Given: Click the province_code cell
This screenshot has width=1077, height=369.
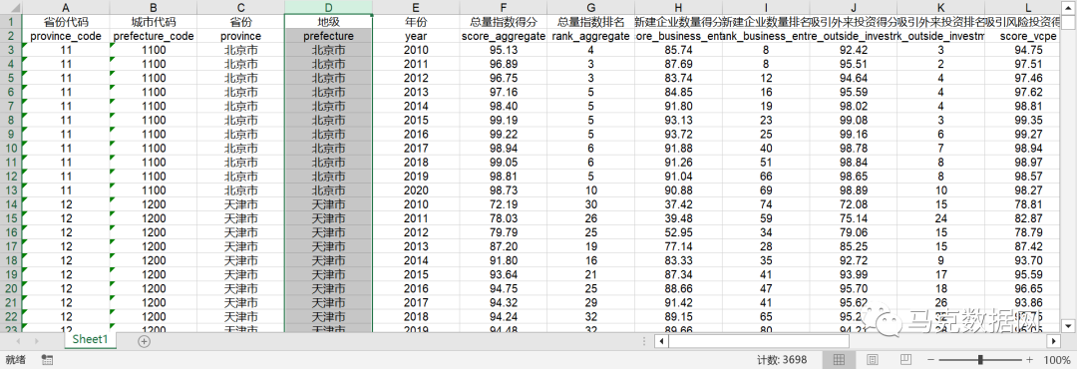Looking at the screenshot, I should coord(66,36).
